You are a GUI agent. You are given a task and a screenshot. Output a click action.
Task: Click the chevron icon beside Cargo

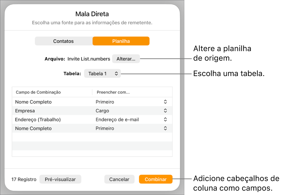point(165,111)
